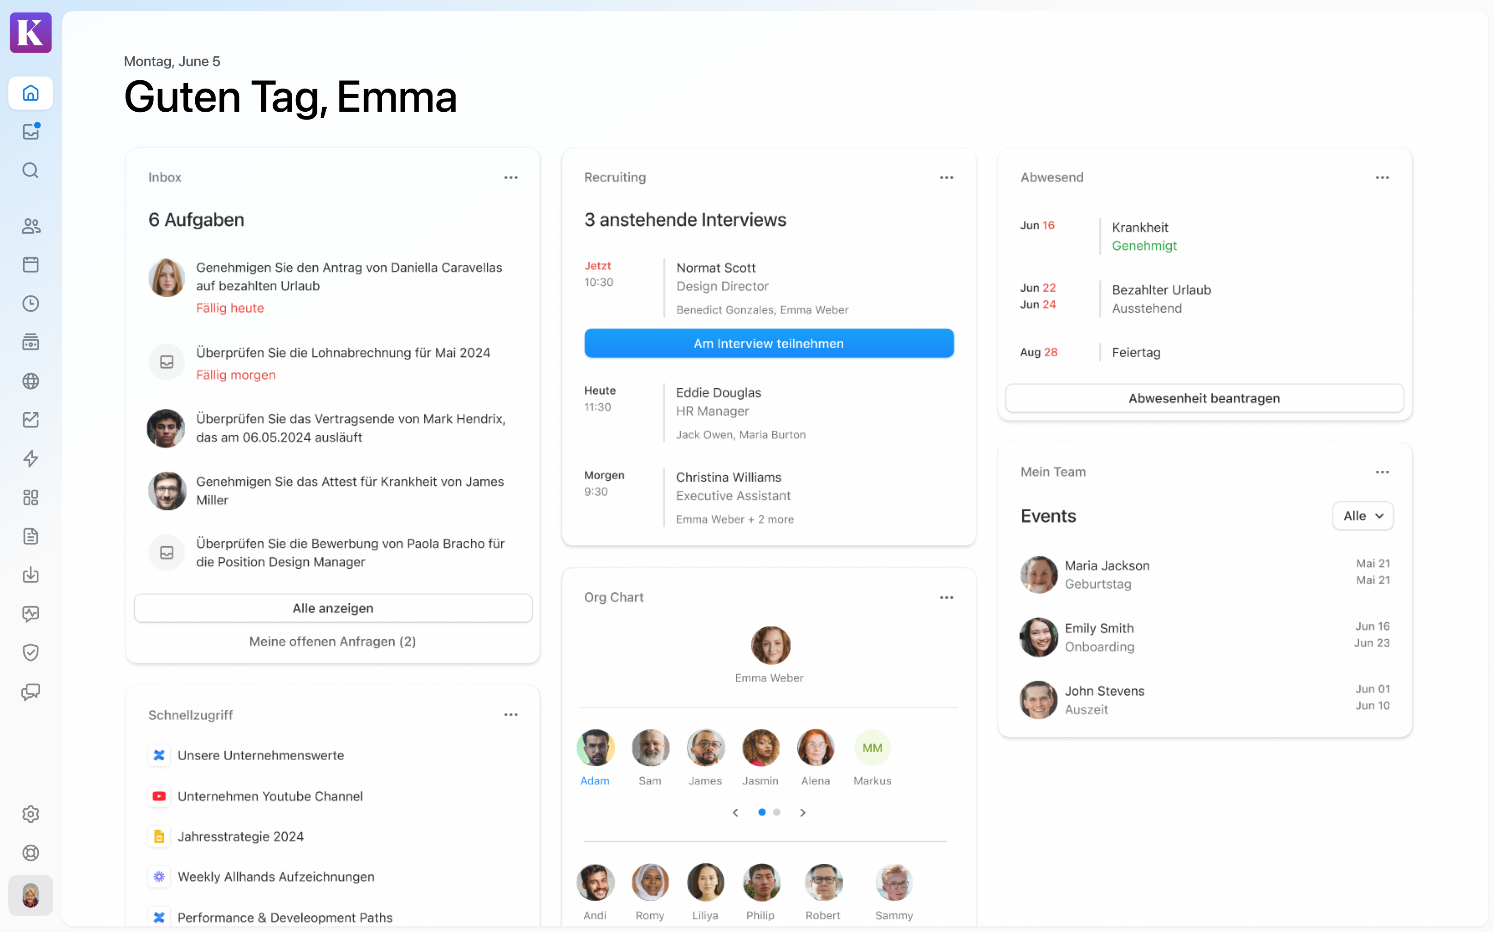
Task: Open settings gear icon in sidebar
Action: (30, 814)
